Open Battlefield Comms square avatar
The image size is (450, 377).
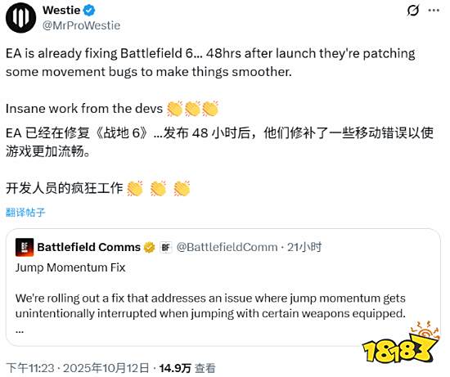25,247
